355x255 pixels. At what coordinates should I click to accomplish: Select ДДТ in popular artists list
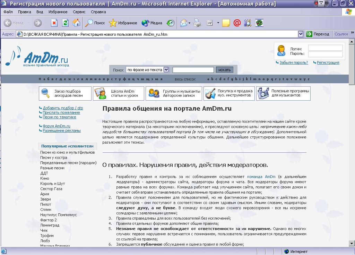[x=44, y=173]
